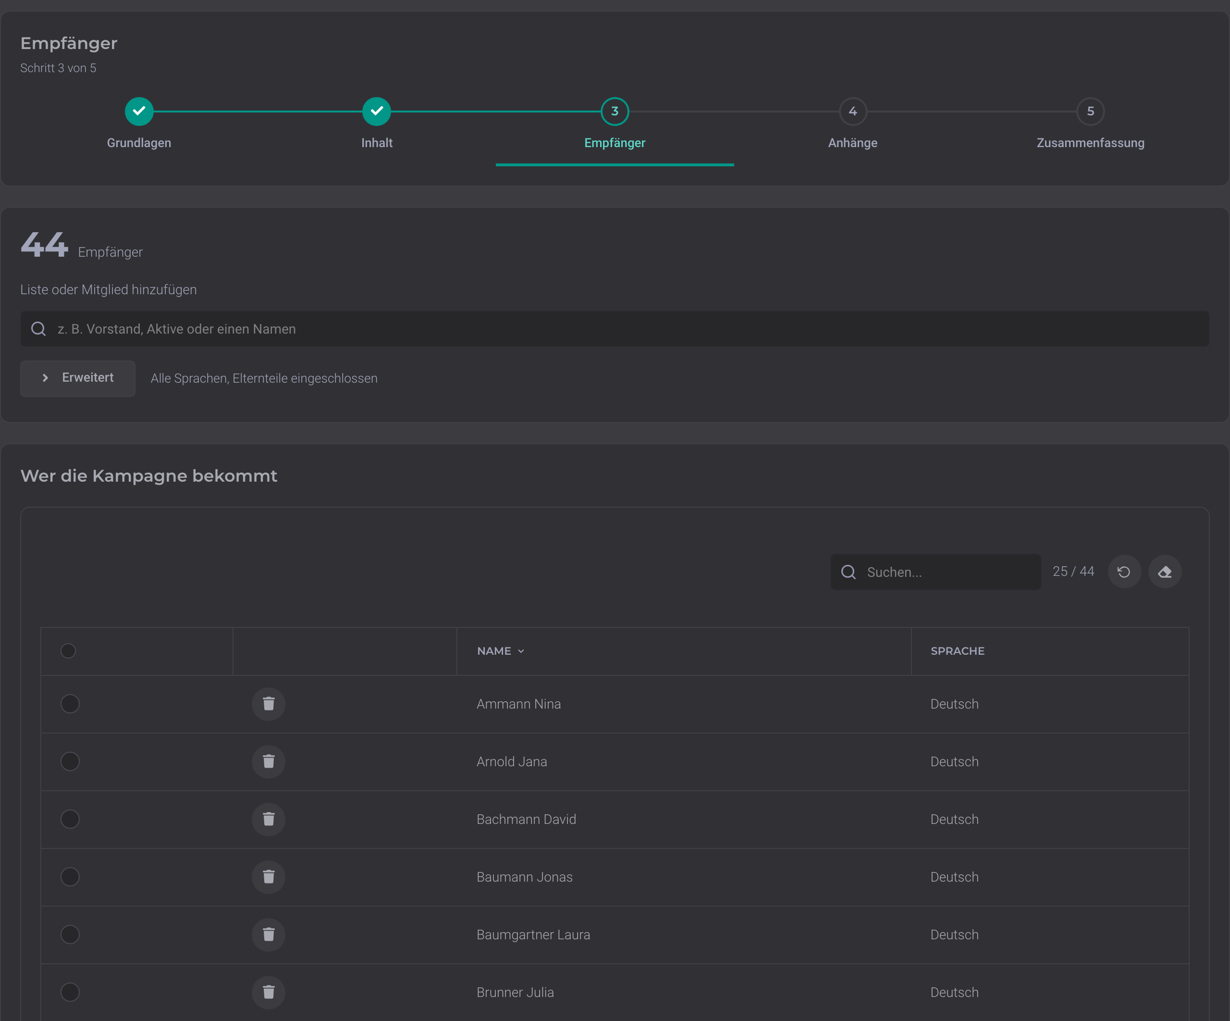Screen dimensions: 1230x1021
Task: Sort table by the NAME column
Action: pyautogui.click(x=501, y=651)
